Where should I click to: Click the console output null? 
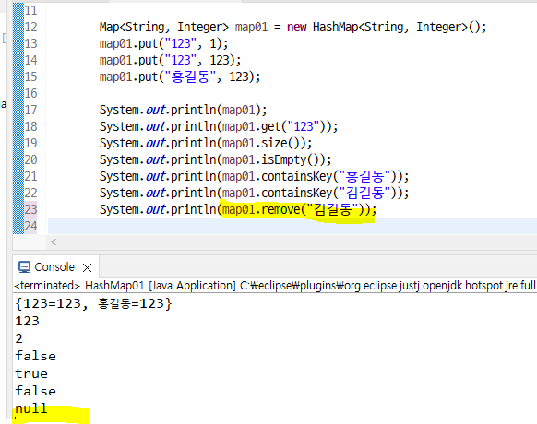coord(31,408)
